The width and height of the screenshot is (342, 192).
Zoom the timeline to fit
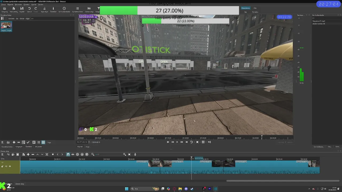click(129, 154)
